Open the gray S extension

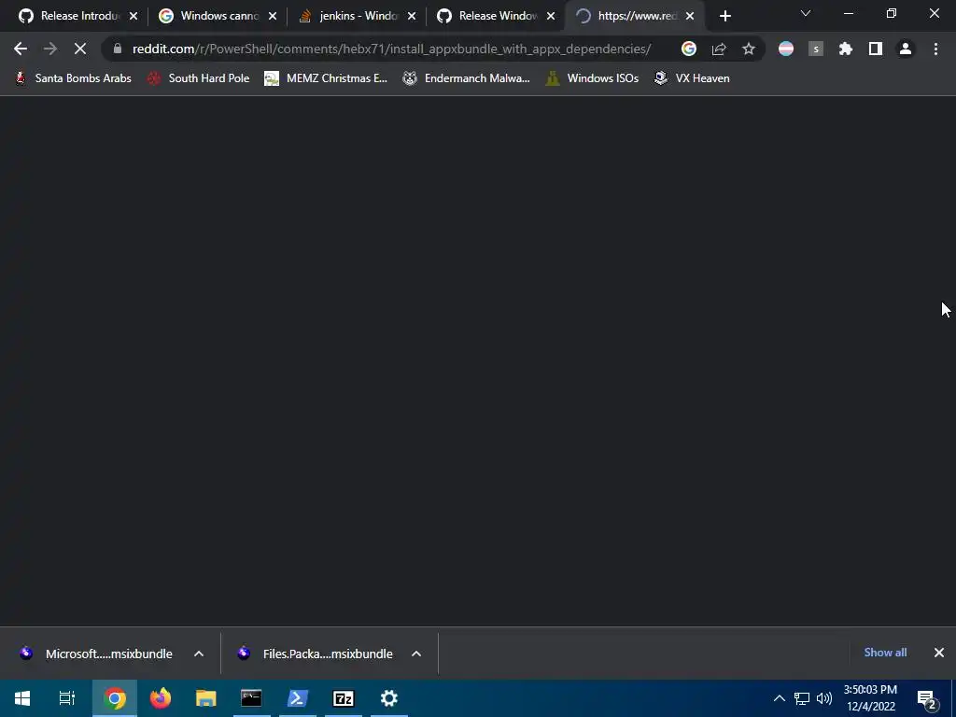point(816,49)
